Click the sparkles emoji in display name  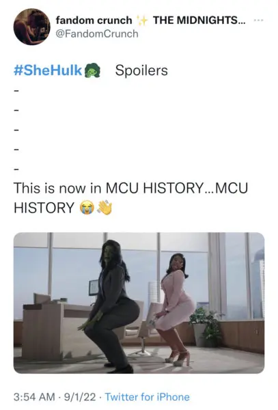(x=143, y=20)
